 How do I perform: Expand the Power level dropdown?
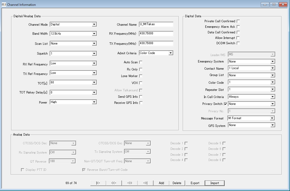pyautogui.click(x=94, y=102)
